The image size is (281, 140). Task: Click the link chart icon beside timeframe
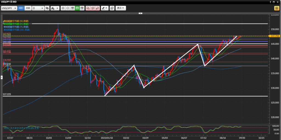(47, 8)
